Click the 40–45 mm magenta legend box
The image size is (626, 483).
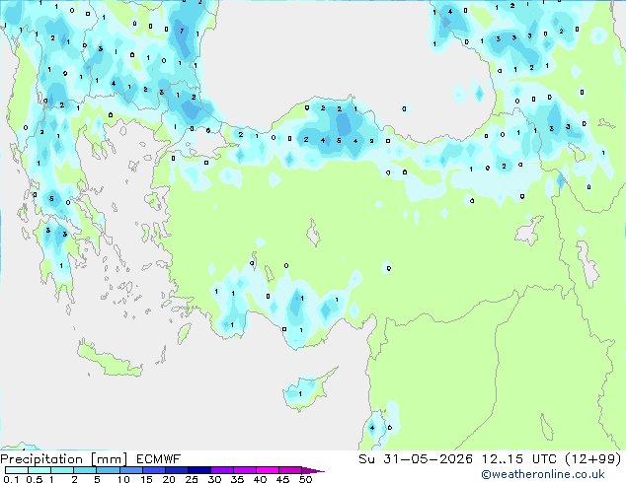(x=268, y=470)
